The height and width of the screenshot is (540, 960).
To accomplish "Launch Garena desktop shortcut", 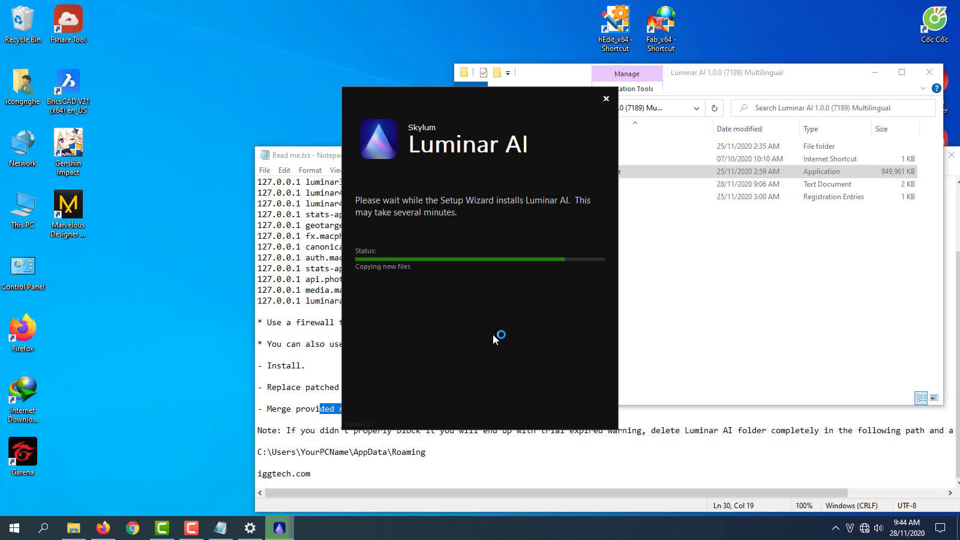I will tap(22, 457).
